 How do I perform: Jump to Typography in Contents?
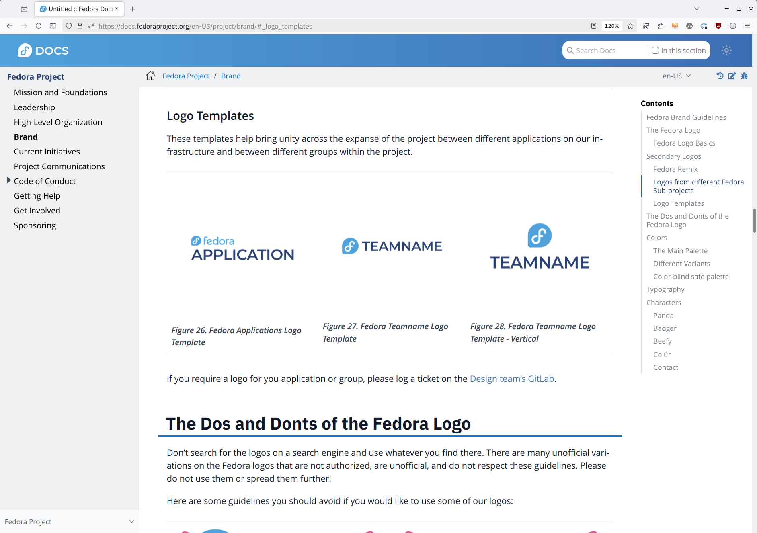coord(665,289)
